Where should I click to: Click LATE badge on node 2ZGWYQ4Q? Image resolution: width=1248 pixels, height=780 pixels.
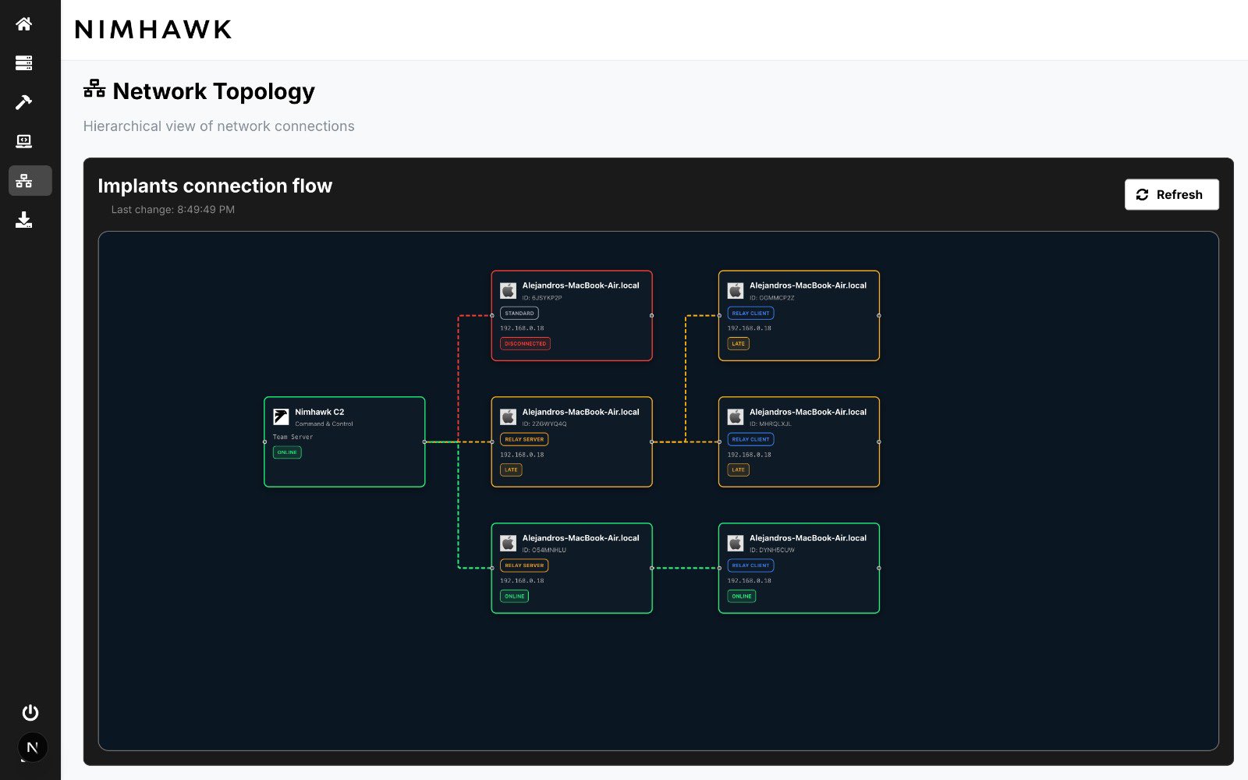pyautogui.click(x=511, y=470)
